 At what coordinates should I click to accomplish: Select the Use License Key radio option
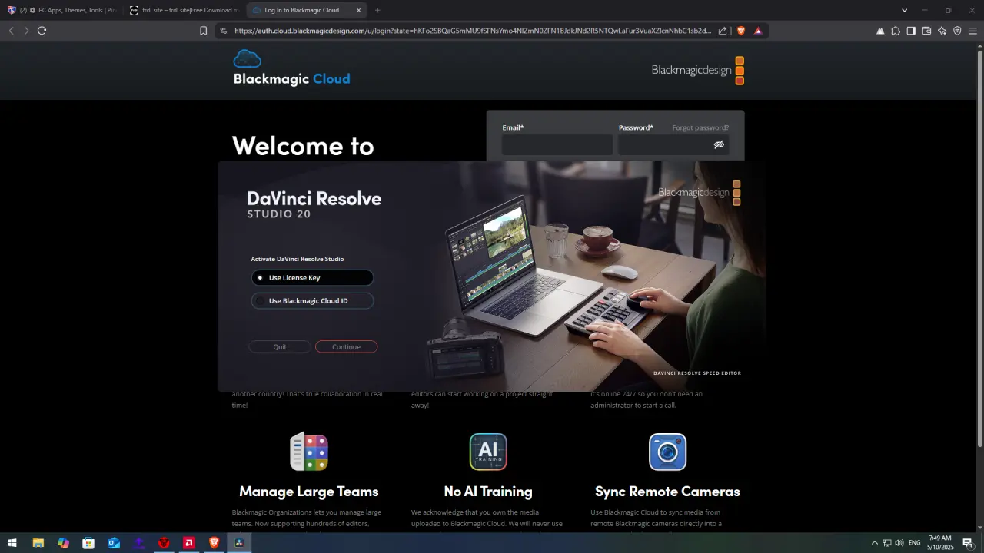(x=312, y=278)
